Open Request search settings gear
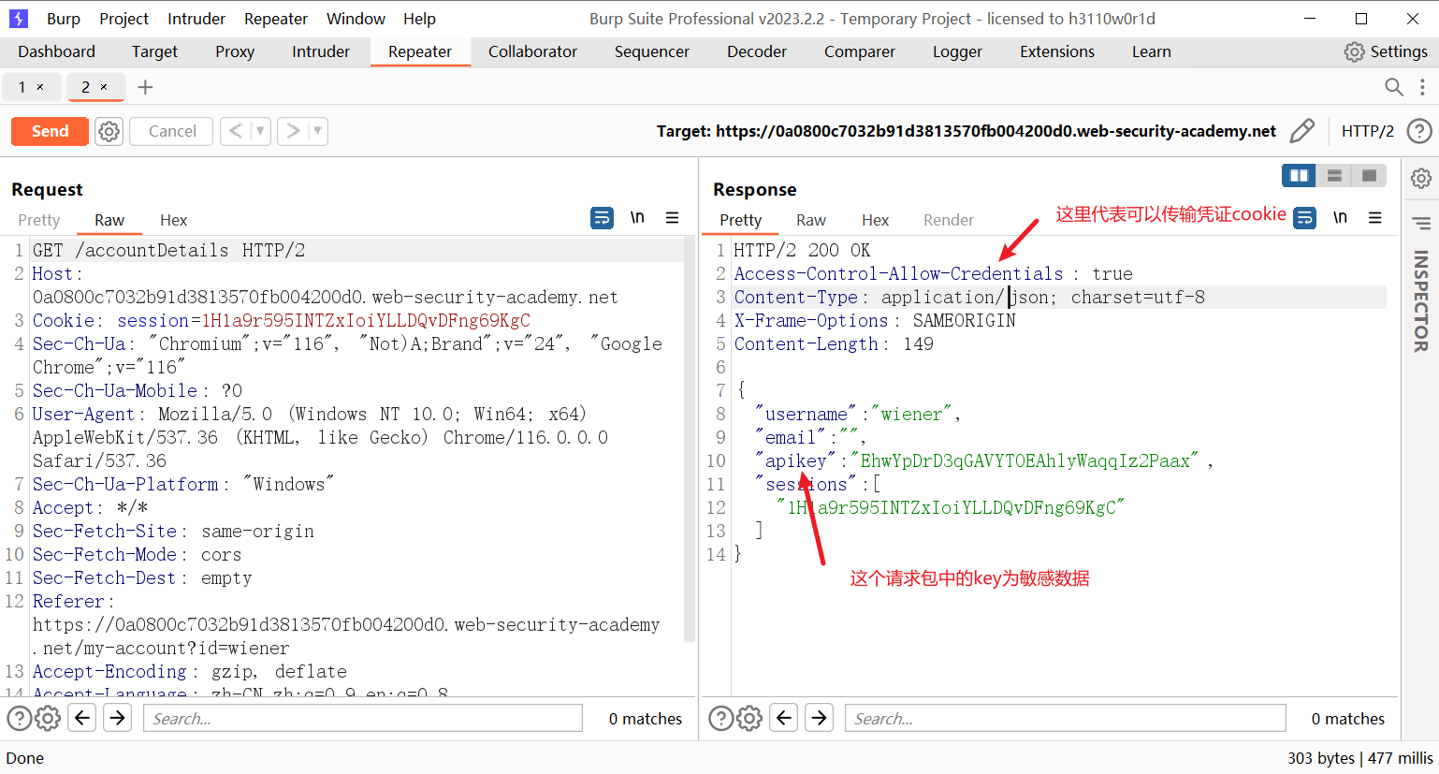 [x=48, y=718]
